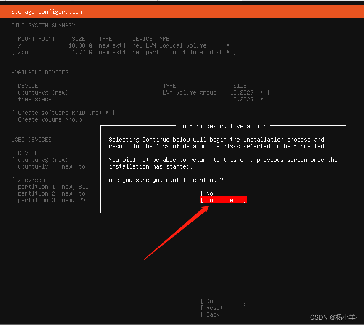
Task: Expand ubuntu-vg volume group arrow in available devices
Action: [262, 92]
